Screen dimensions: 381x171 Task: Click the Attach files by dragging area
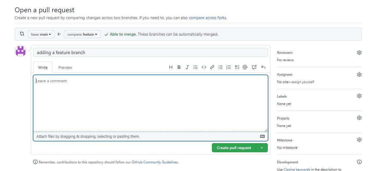point(151,137)
